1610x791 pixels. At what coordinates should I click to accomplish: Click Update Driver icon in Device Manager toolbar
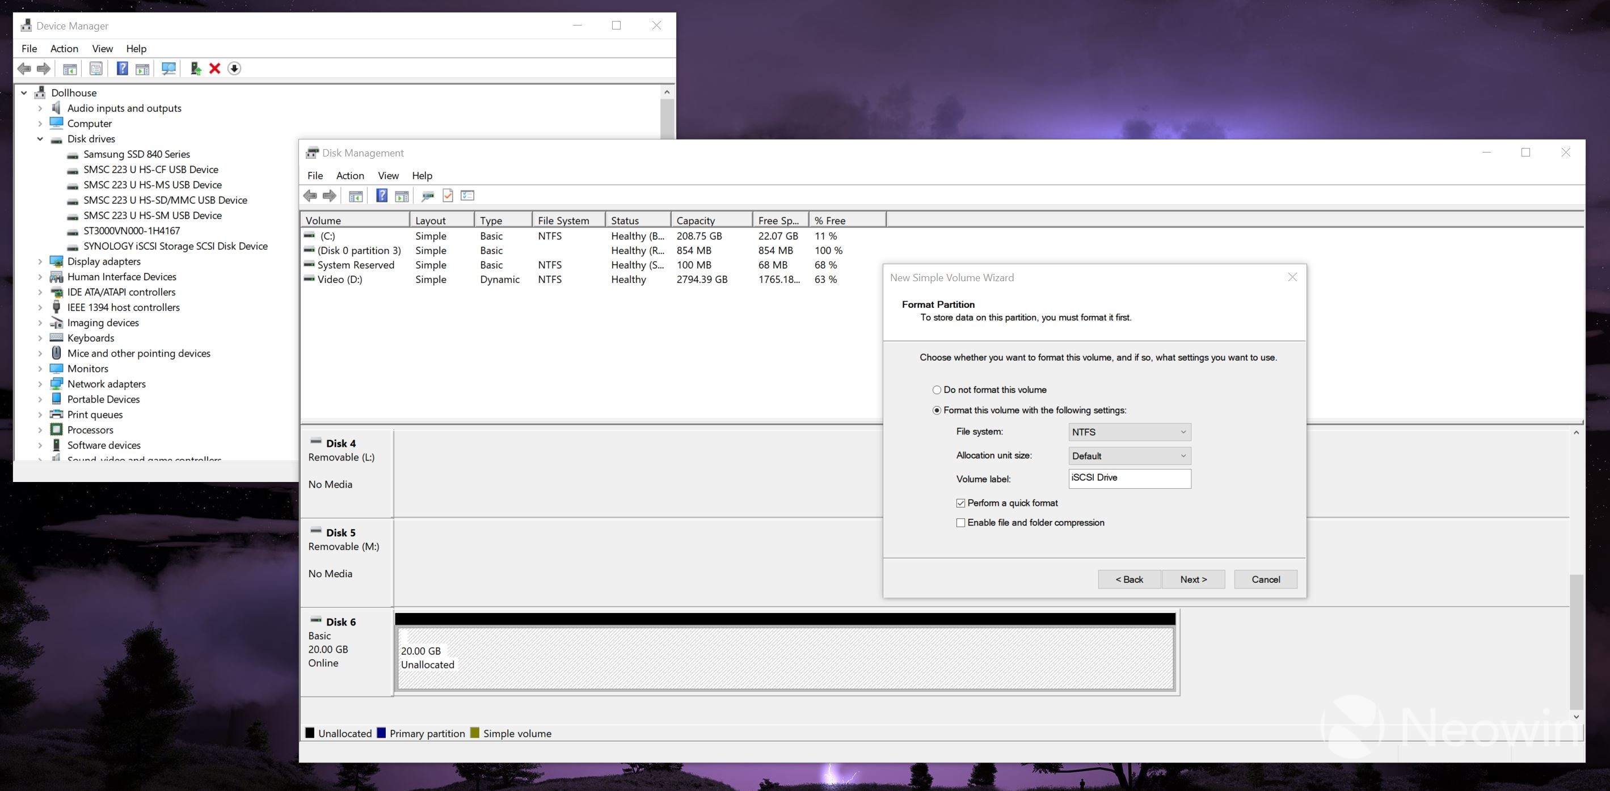tap(196, 69)
